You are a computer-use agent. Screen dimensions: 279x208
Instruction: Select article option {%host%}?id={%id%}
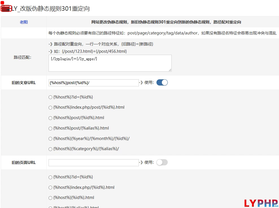pos(50,97)
